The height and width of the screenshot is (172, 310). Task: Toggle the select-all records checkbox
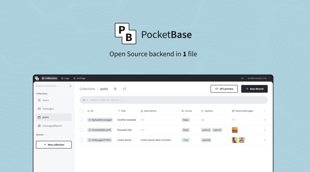pos(81,111)
